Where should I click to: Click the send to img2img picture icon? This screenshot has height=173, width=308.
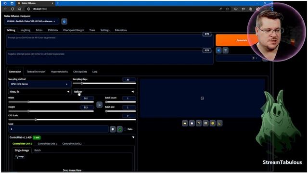click(x=205, y=124)
